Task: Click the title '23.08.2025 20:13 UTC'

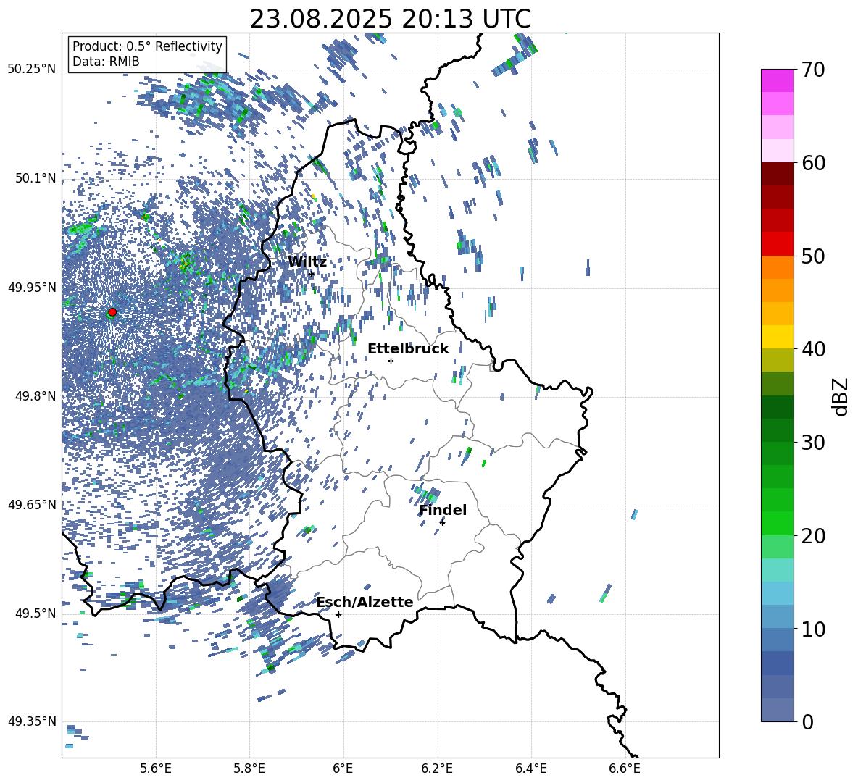Action: coord(390,19)
